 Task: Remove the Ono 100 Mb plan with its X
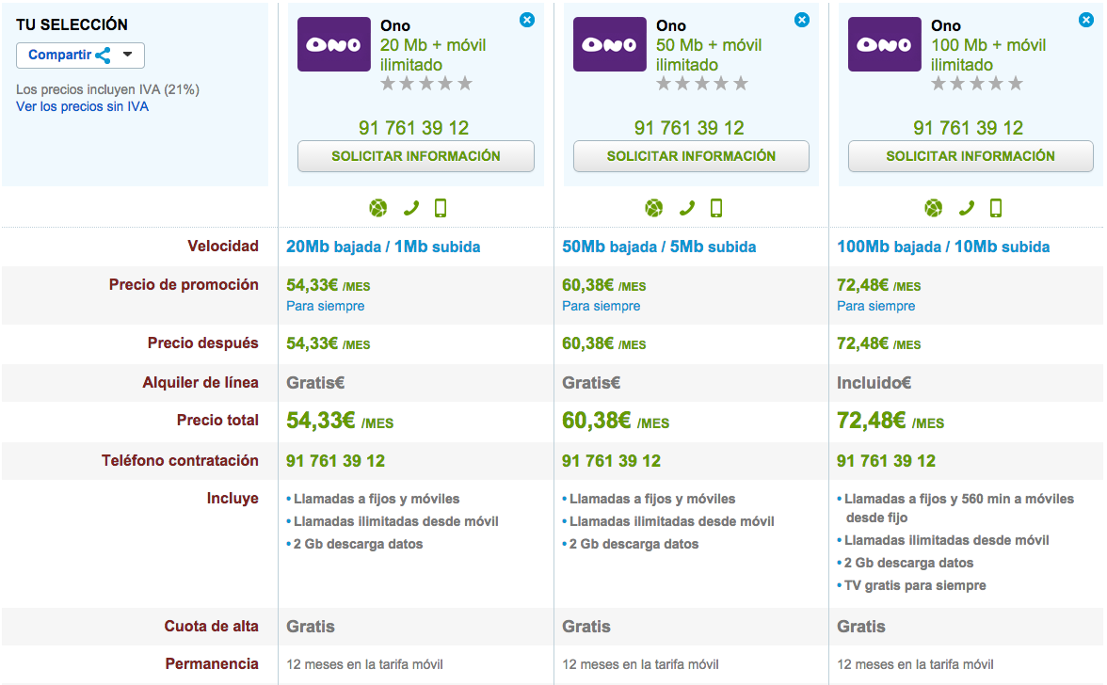(1086, 20)
